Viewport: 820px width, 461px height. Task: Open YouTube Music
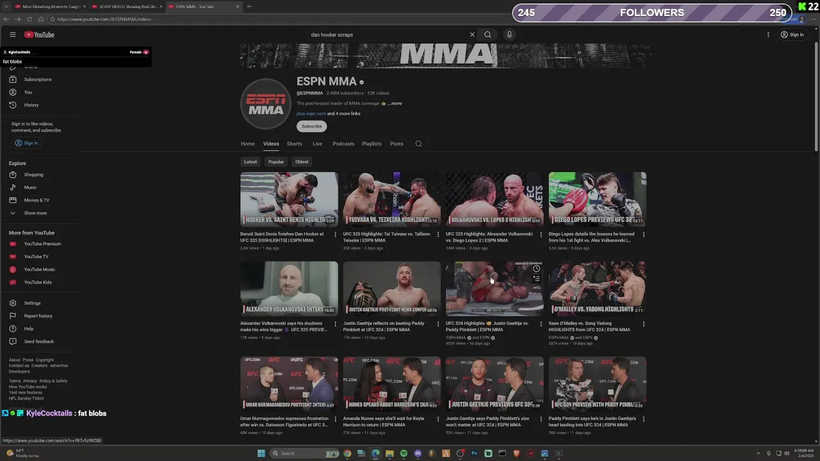[x=39, y=270]
